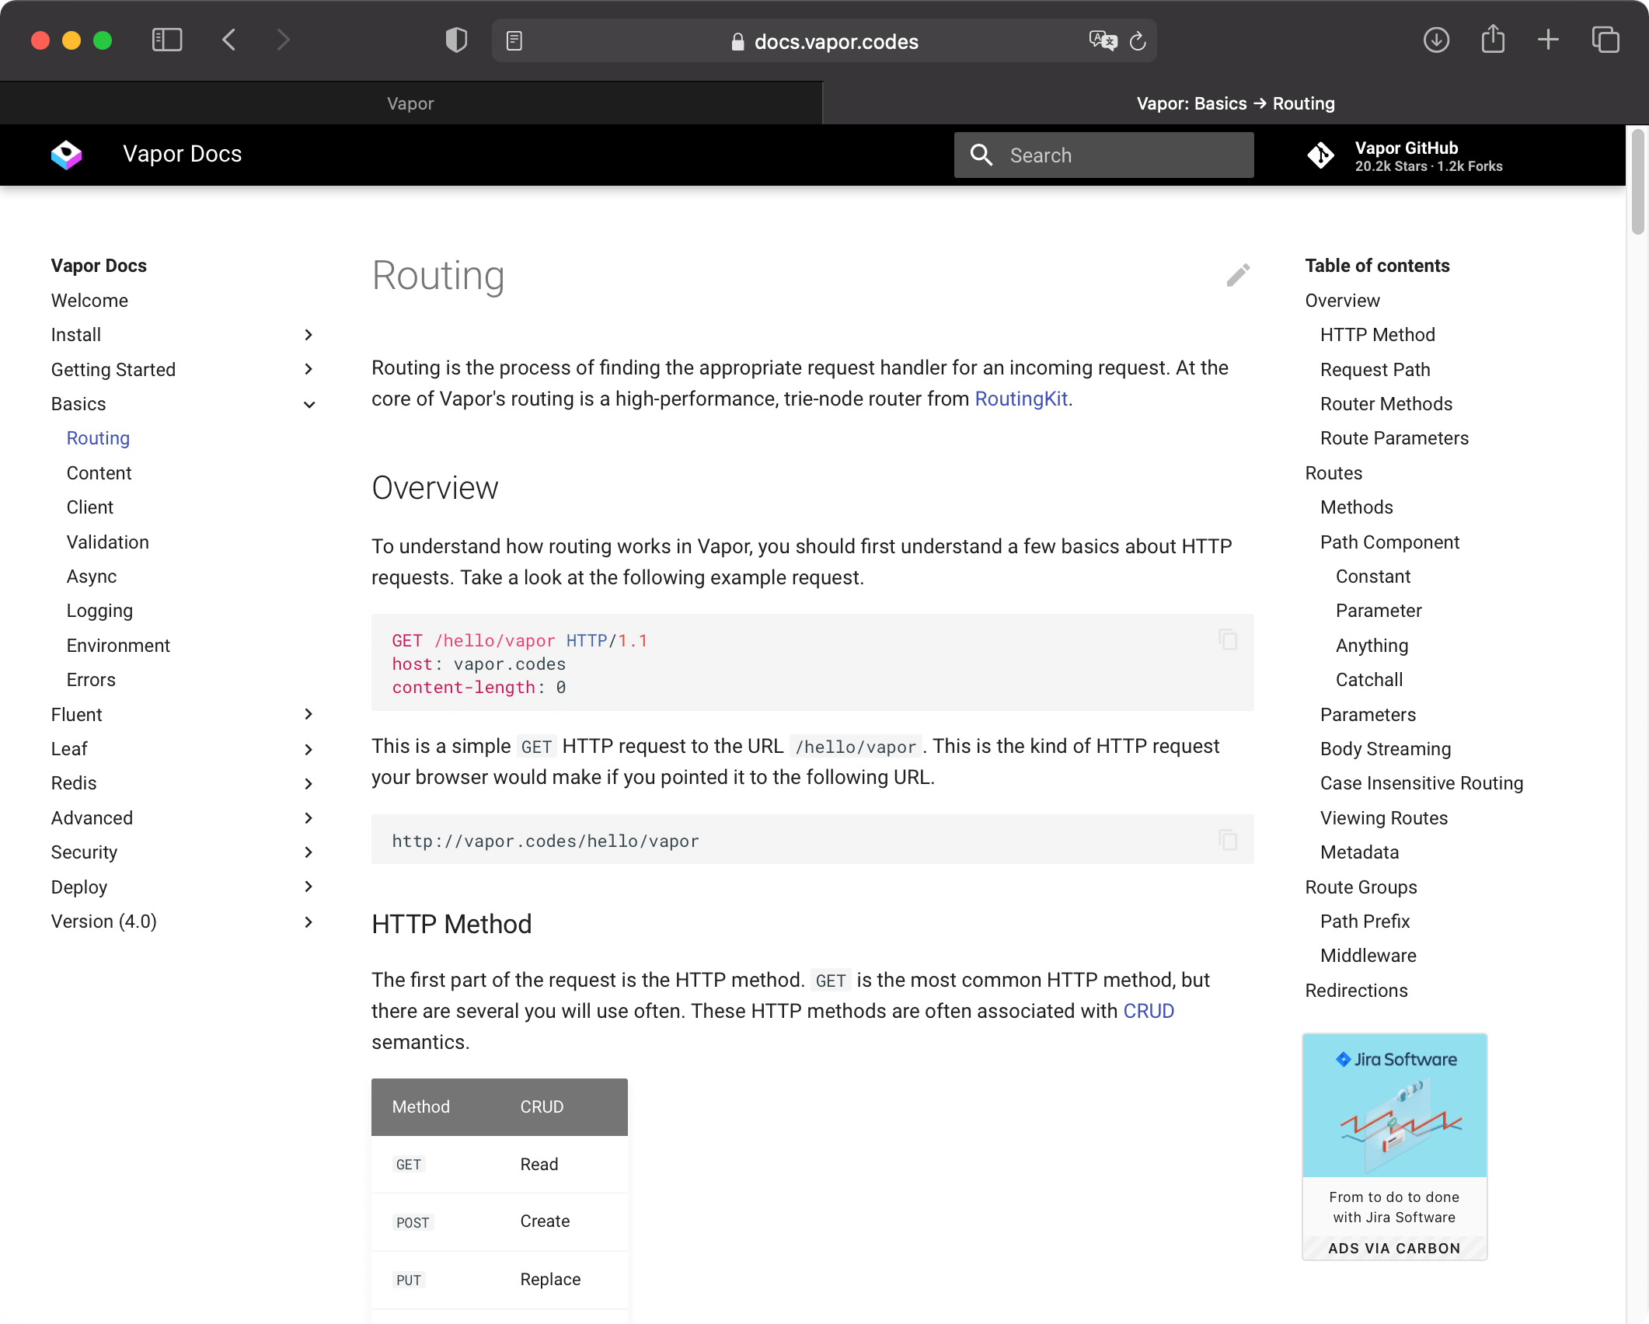Show downloads with the download icon

click(1436, 40)
